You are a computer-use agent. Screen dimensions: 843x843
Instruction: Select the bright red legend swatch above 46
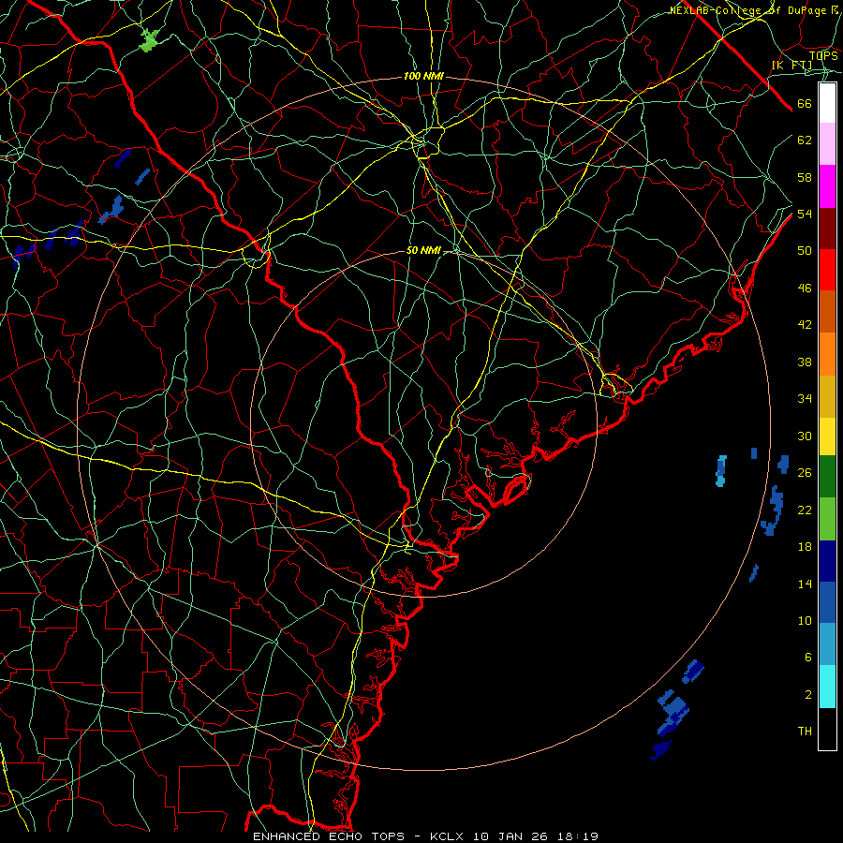827,270
